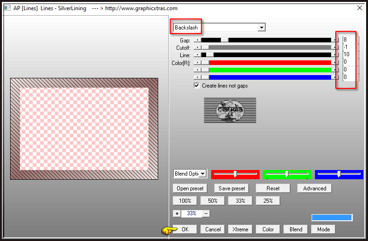Click the Xtreme button
The image size is (368, 241).
click(x=240, y=229)
